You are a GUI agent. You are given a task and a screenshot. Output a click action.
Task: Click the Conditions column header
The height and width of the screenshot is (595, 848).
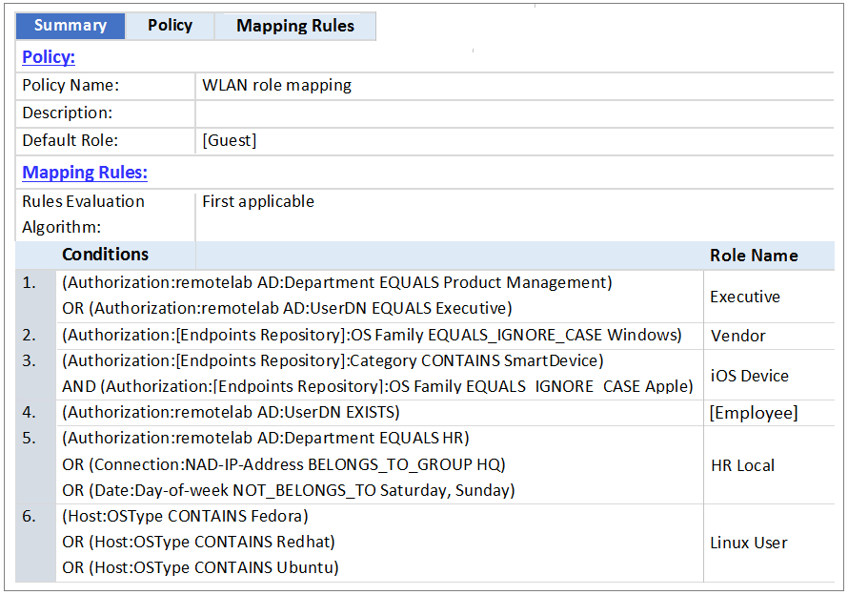click(105, 255)
